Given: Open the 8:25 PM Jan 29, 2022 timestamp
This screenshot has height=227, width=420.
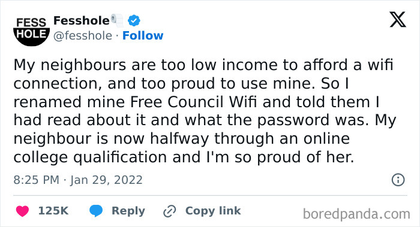Looking at the screenshot, I should click(x=78, y=180).
